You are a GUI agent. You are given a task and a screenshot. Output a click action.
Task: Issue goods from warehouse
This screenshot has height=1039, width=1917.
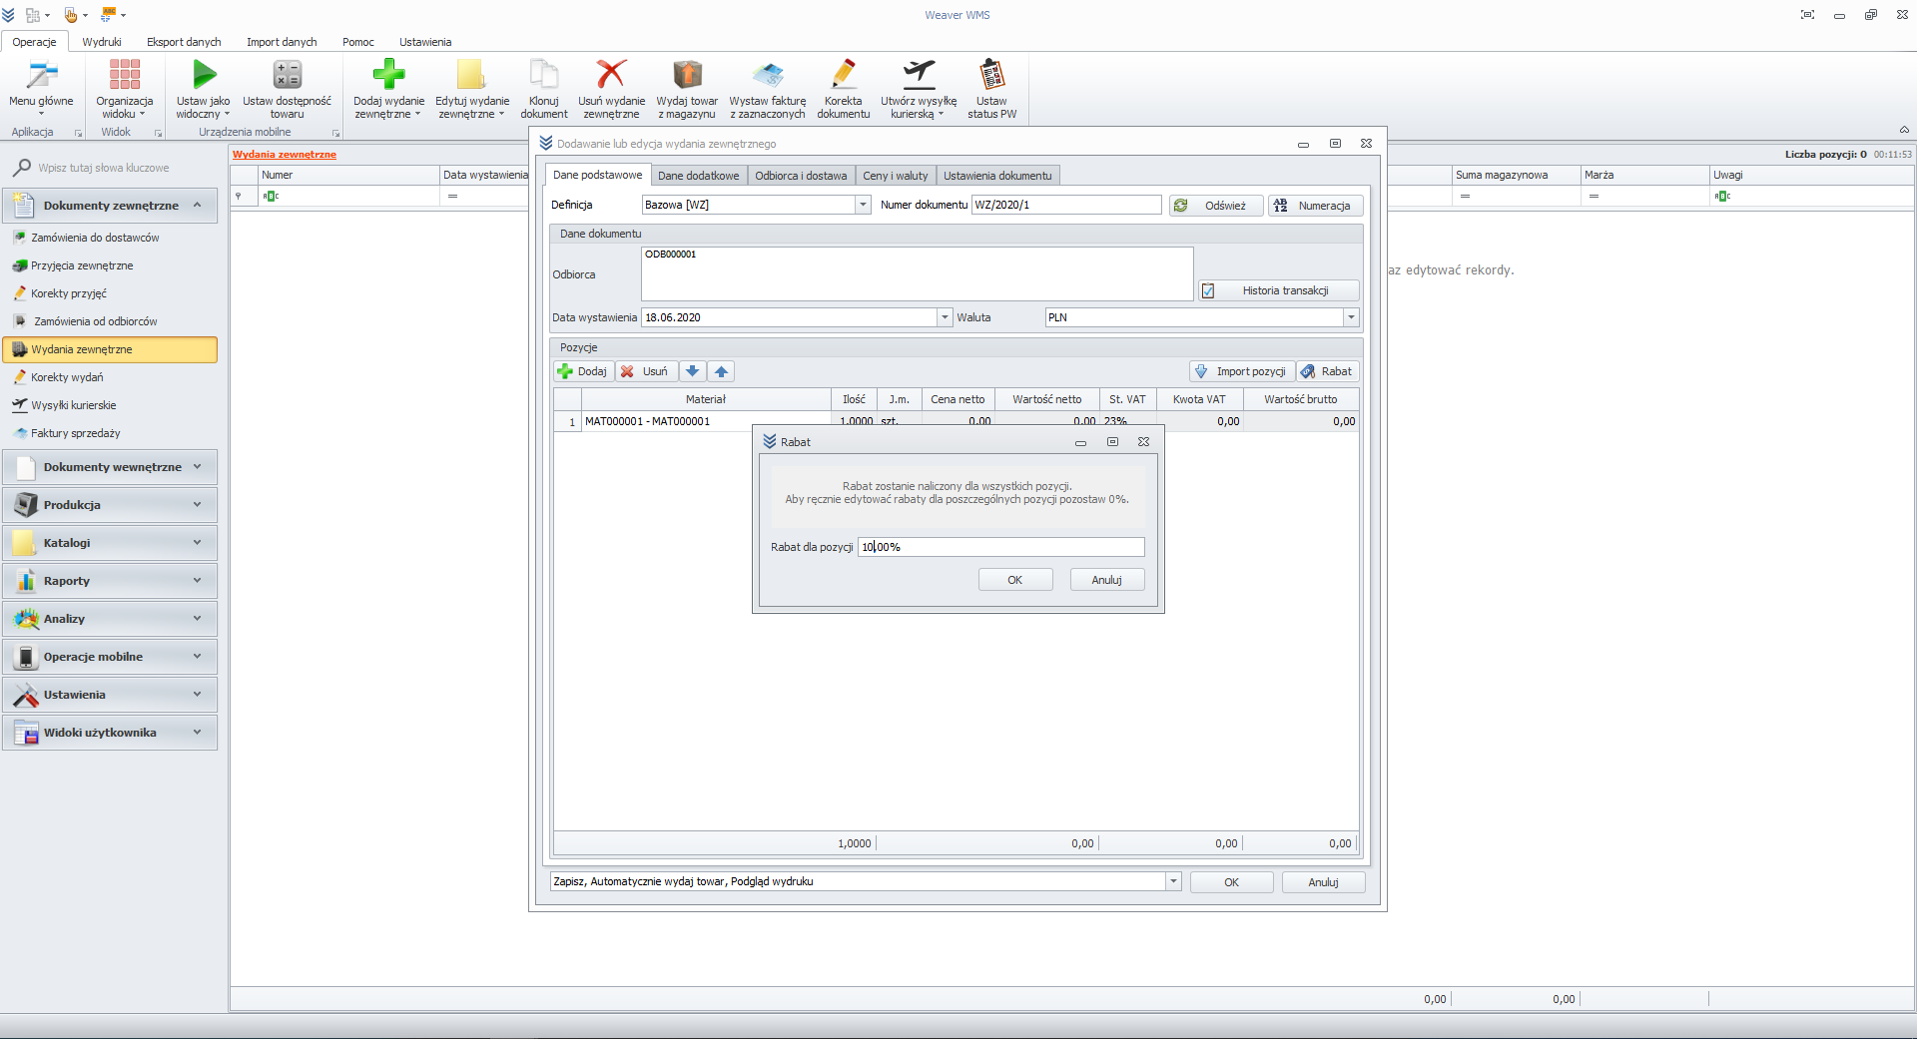pos(687,90)
